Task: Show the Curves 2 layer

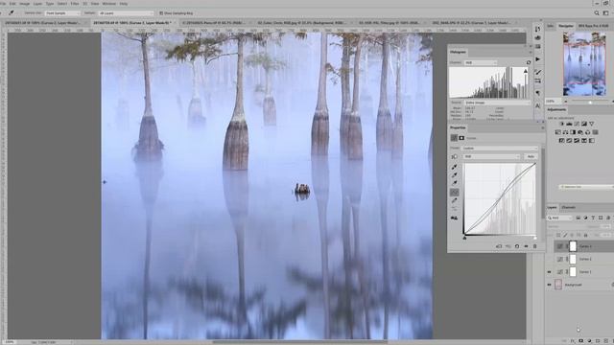Action: click(x=549, y=259)
